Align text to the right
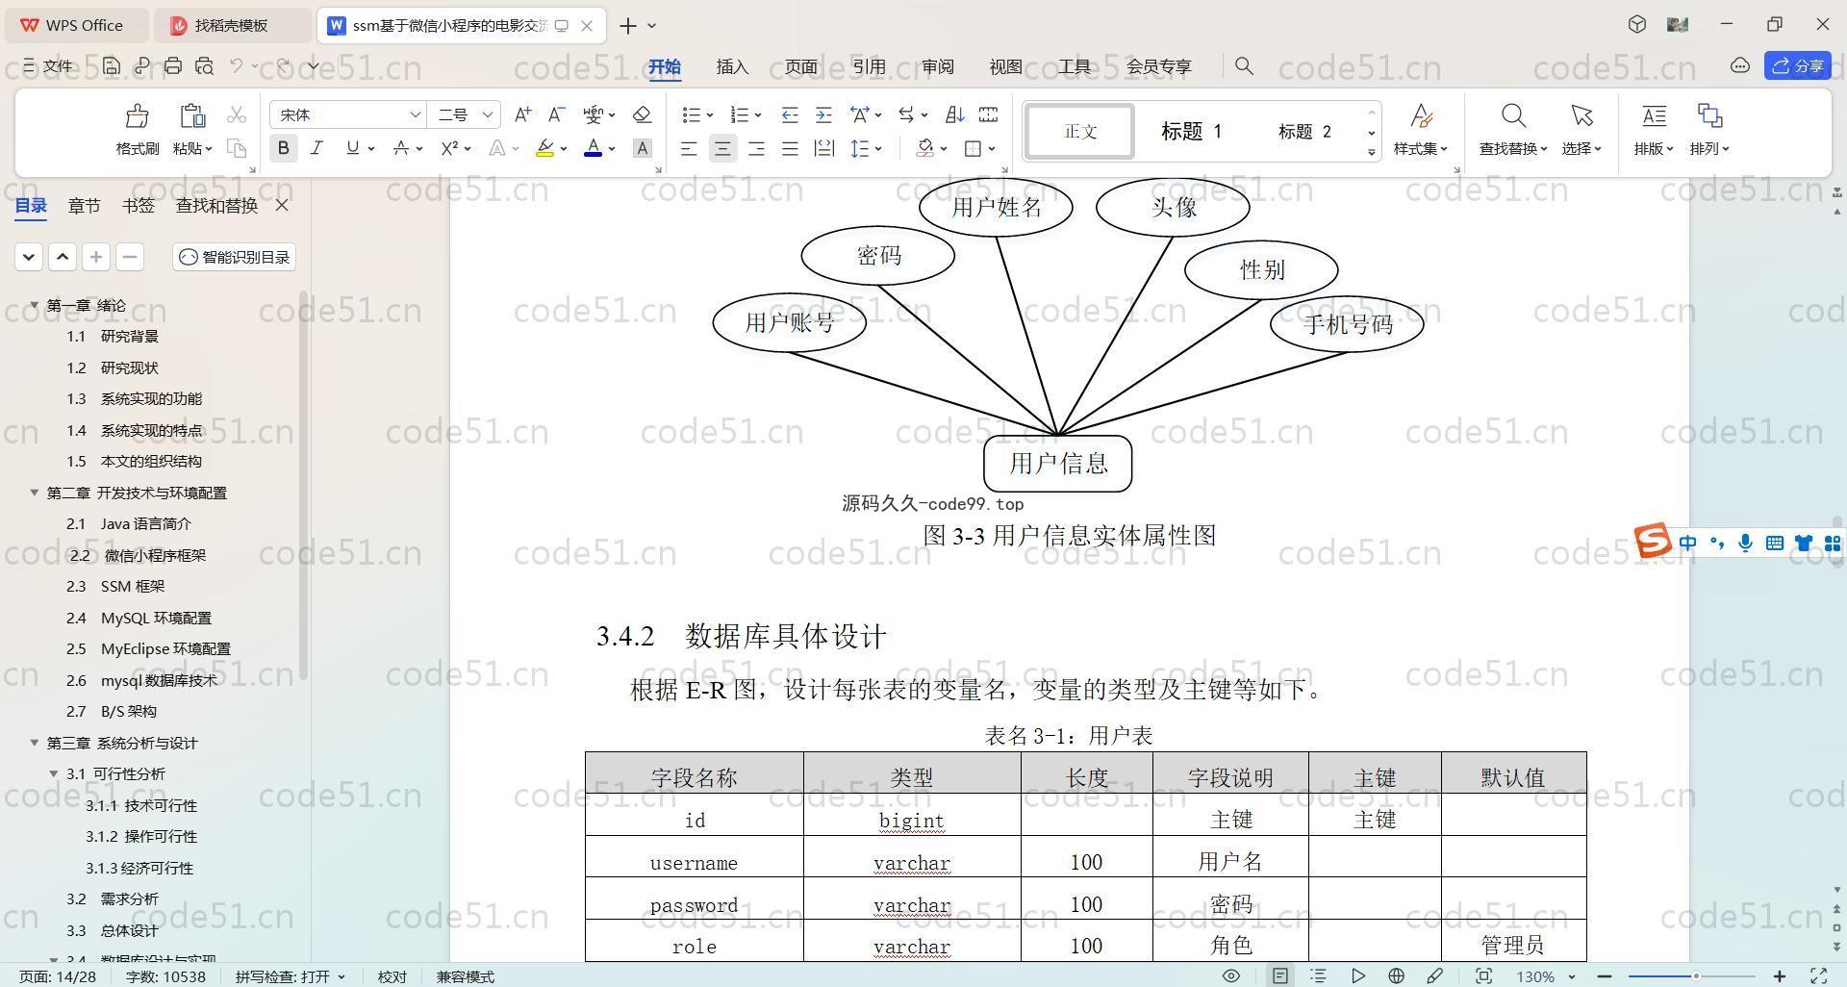The width and height of the screenshot is (1847, 987). tap(756, 148)
